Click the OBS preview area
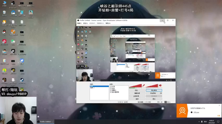The image size is (222, 124). coord(126,54)
